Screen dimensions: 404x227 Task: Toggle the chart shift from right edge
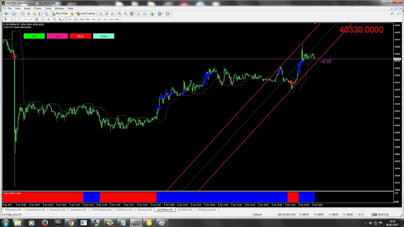[x=145, y=14]
